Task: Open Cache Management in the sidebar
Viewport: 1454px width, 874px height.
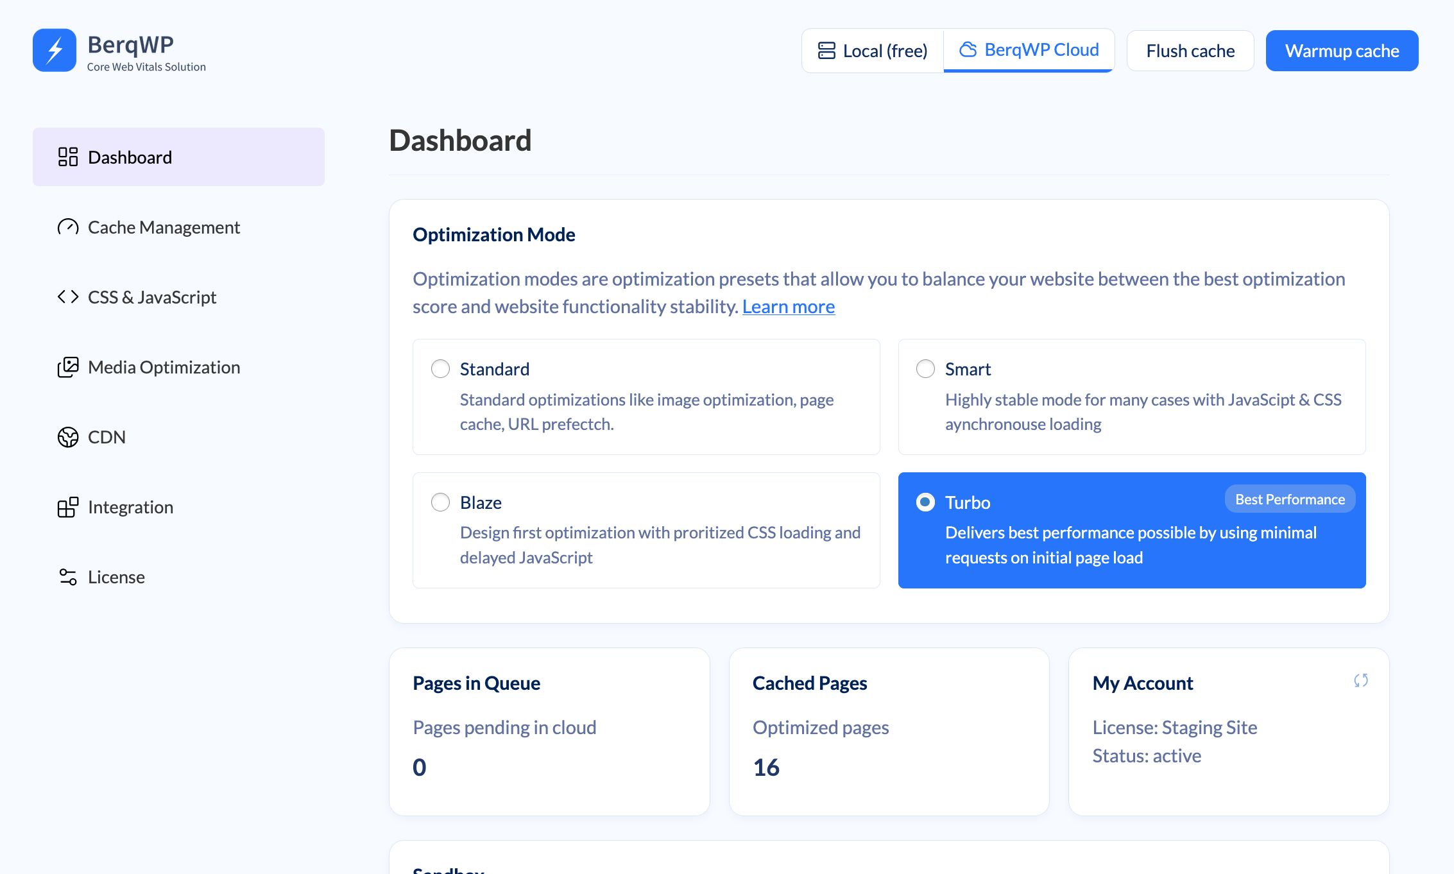Action: coord(178,227)
